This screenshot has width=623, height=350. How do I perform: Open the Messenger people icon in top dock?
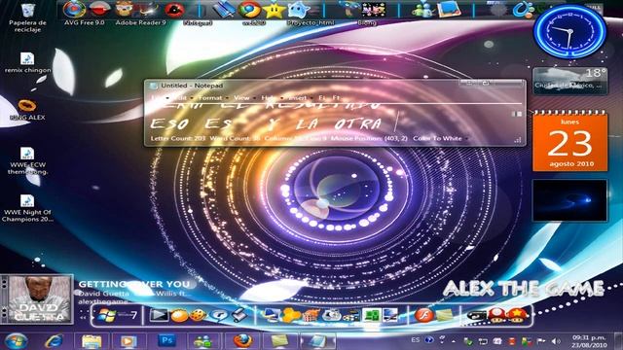tap(422, 10)
